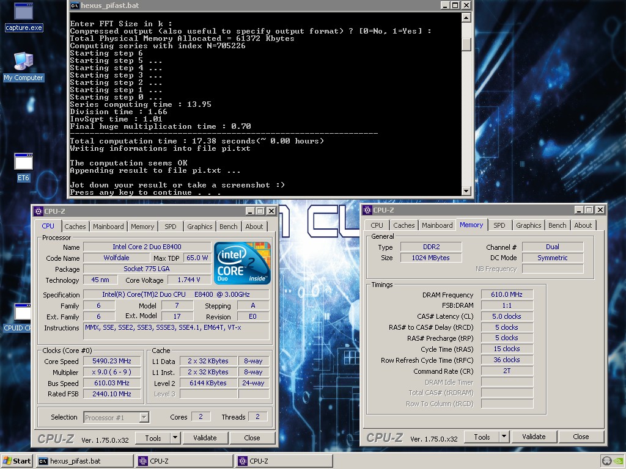Image resolution: width=626 pixels, height=469 pixels.
Task: Click the Bus Speed value 610.03 MHz
Action: point(112,383)
